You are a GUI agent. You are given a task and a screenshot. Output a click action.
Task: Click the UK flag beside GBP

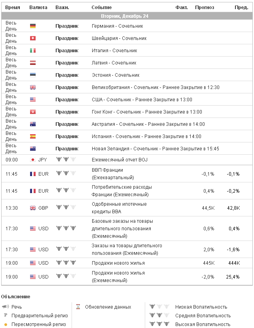click(x=33, y=208)
